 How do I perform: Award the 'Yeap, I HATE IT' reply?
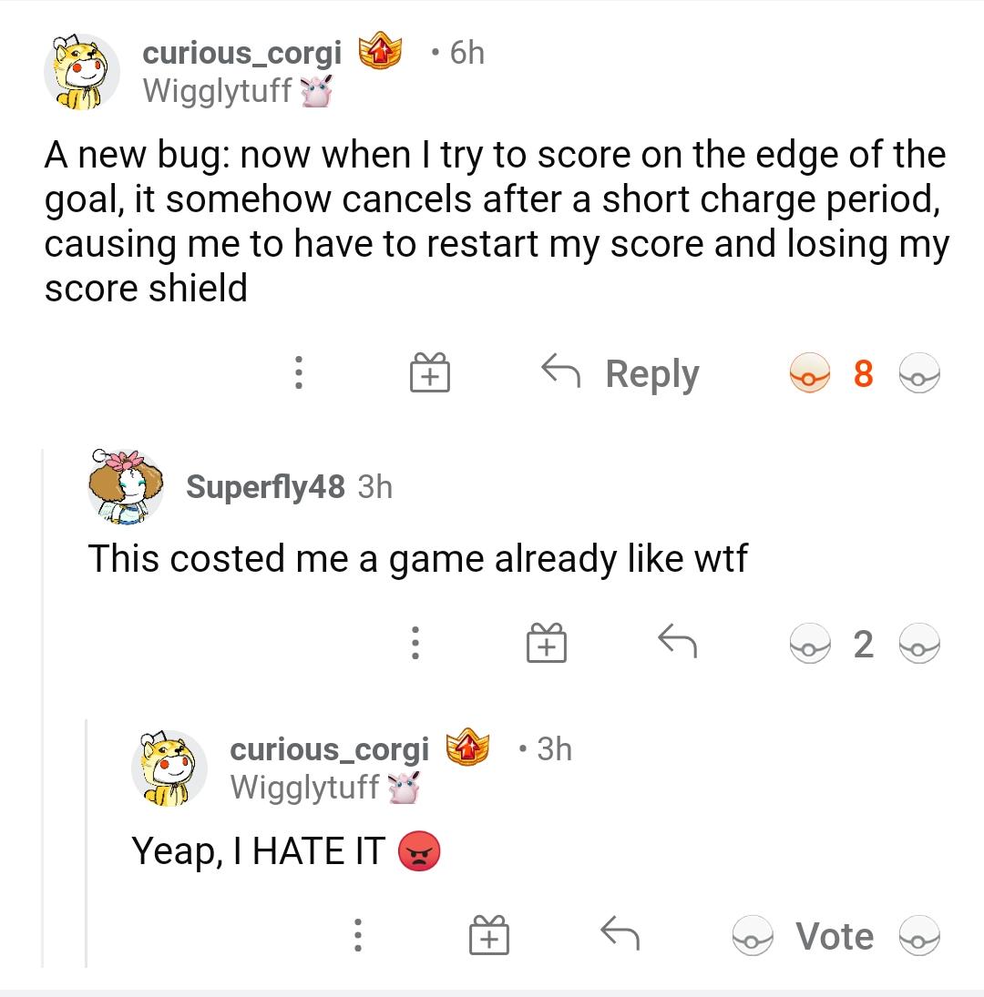(489, 936)
